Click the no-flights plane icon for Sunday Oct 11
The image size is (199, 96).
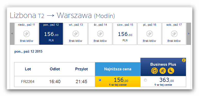click(x=26, y=34)
